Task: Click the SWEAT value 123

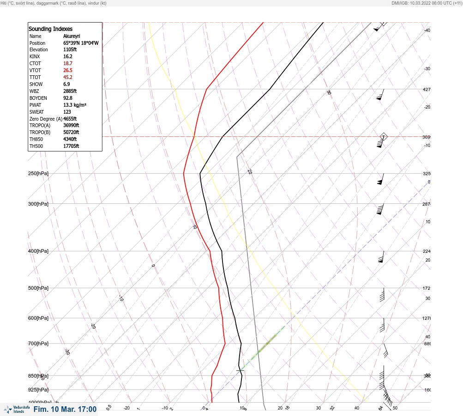Action: 67,112
